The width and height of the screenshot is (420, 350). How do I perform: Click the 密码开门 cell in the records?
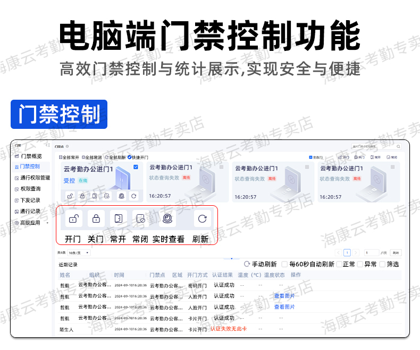tap(197, 286)
